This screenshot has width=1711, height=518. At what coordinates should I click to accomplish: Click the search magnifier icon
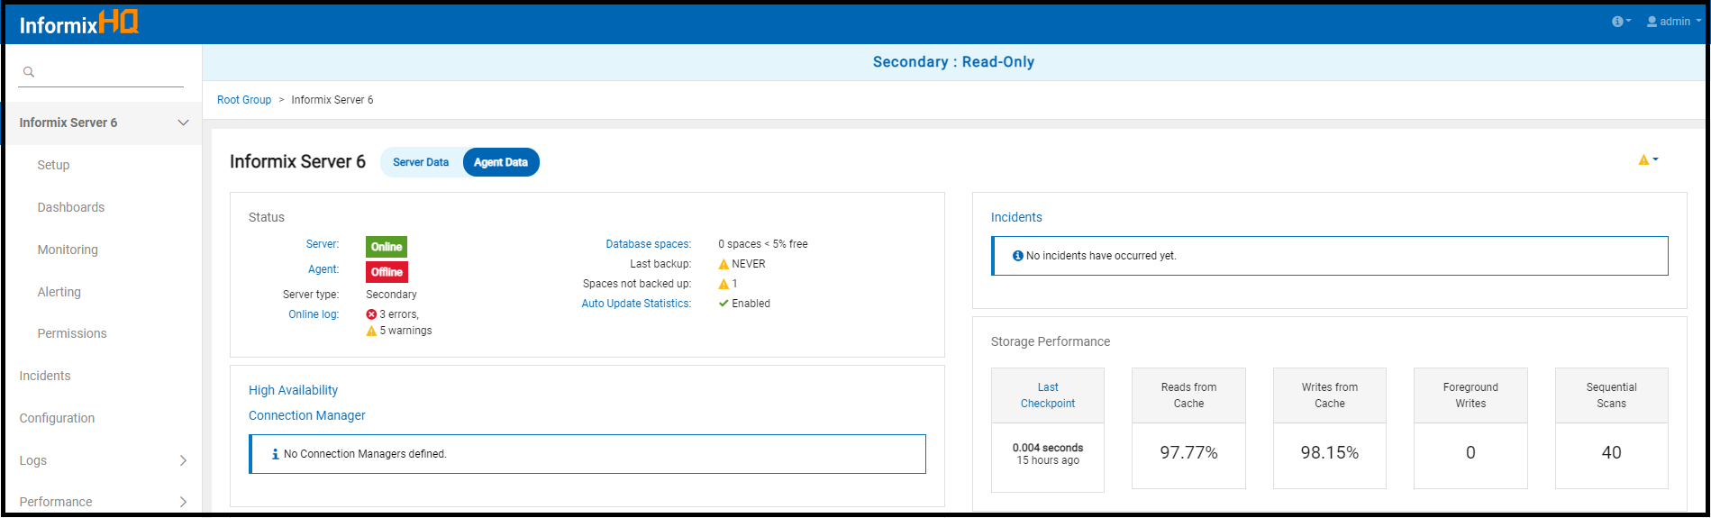29,72
